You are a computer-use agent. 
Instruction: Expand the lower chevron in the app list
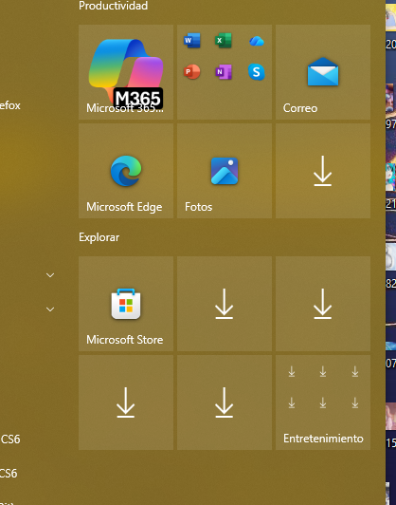click(x=50, y=309)
